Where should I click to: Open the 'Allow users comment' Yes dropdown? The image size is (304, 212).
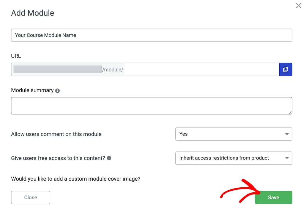point(234,134)
